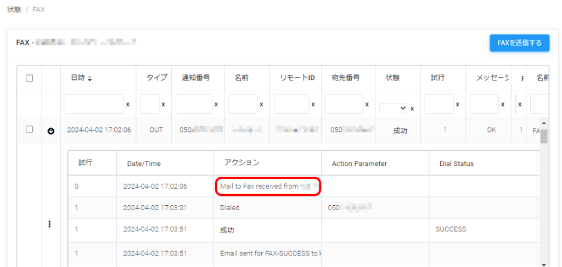Click the 試行 column header
The width and height of the screenshot is (562, 267).
pyautogui.click(x=437, y=78)
